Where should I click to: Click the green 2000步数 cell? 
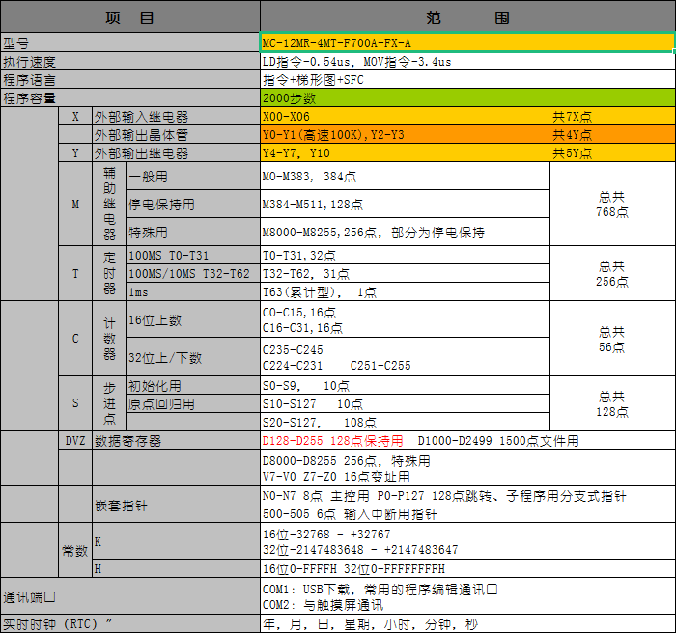(466, 98)
